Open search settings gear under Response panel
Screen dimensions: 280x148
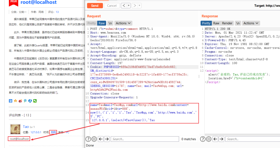209,139
